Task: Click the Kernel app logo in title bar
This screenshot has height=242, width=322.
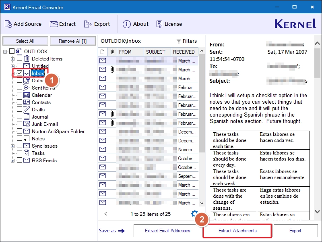Action: pos(7,7)
